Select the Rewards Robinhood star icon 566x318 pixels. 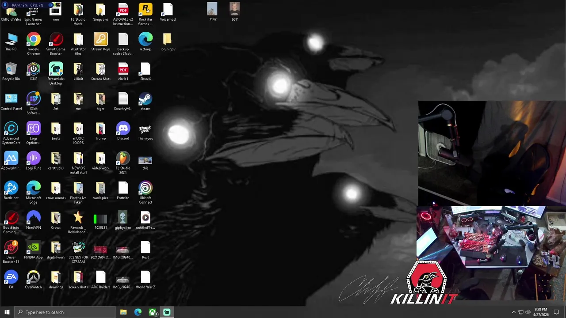click(x=78, y=223)
